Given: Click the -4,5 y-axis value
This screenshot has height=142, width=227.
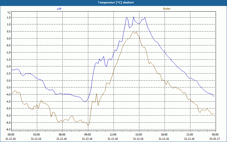Looking at the screenshot, I should click(9, 102).
